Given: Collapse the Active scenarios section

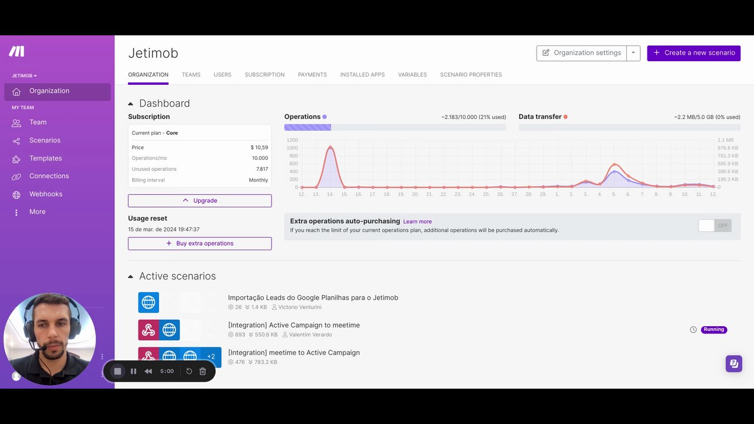Looking at the screenshot, I should tap(131, 276).
